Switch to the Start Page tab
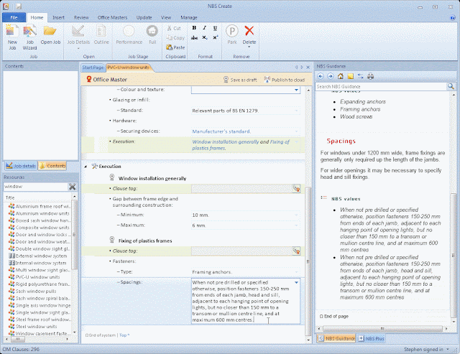The height and width of the screenshot is (354, 460). pyautogui.click(x=93, y=67)
